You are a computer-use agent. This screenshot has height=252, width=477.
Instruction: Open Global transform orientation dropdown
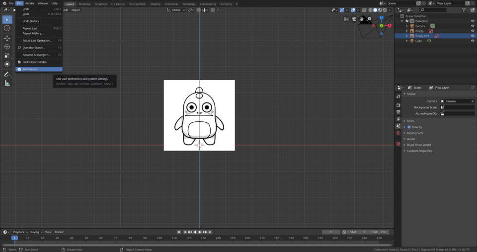[176, 10]
